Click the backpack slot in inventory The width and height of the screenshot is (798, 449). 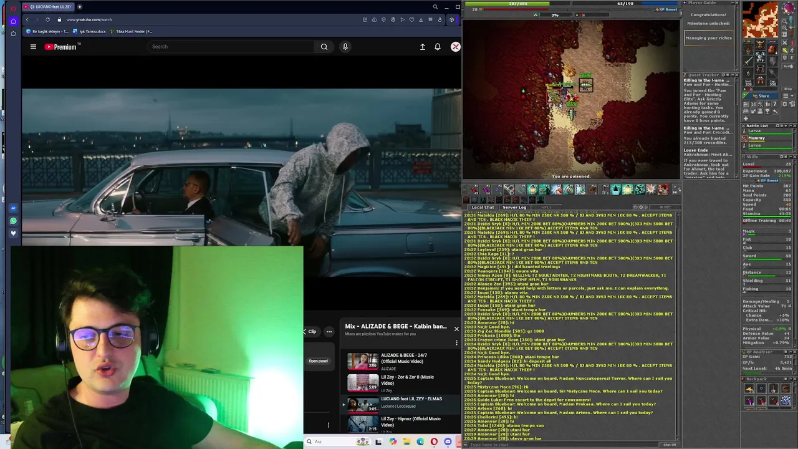click(x=772, y=50)
